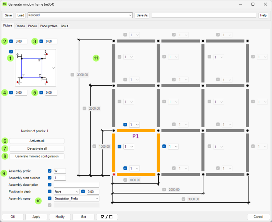This screenshot has width=272, height=222.
Task: Toggle blue checkbox right of panel P1
Action: [x=164, y=146]
